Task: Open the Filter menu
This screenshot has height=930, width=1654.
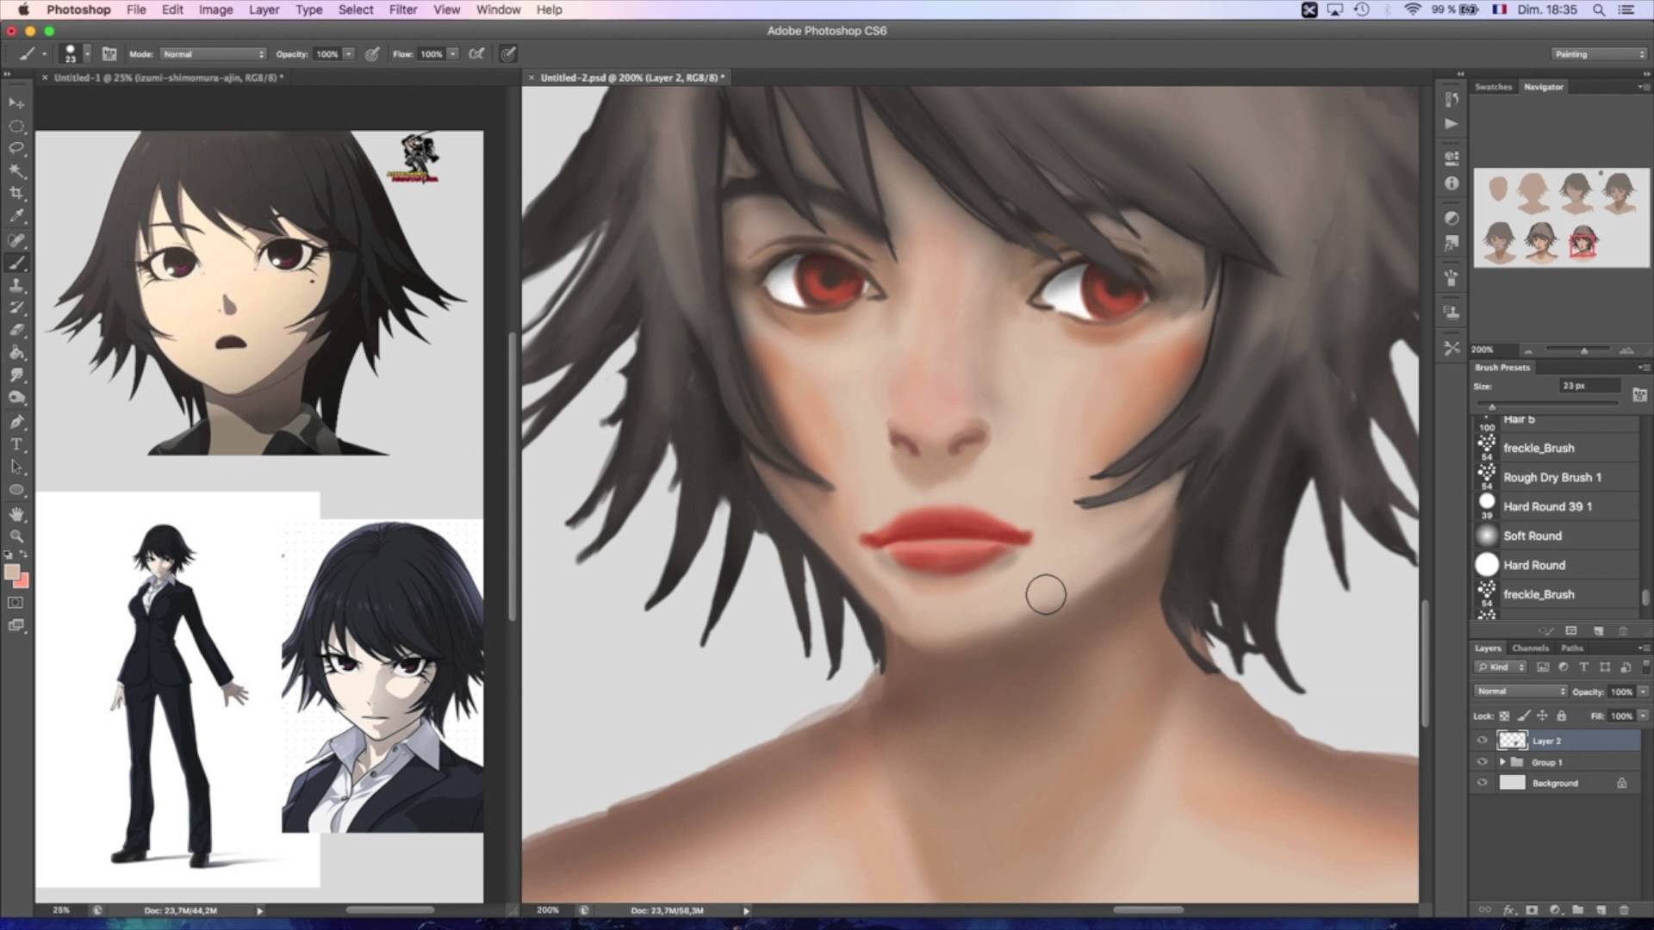Action: (x=402, y=9)
